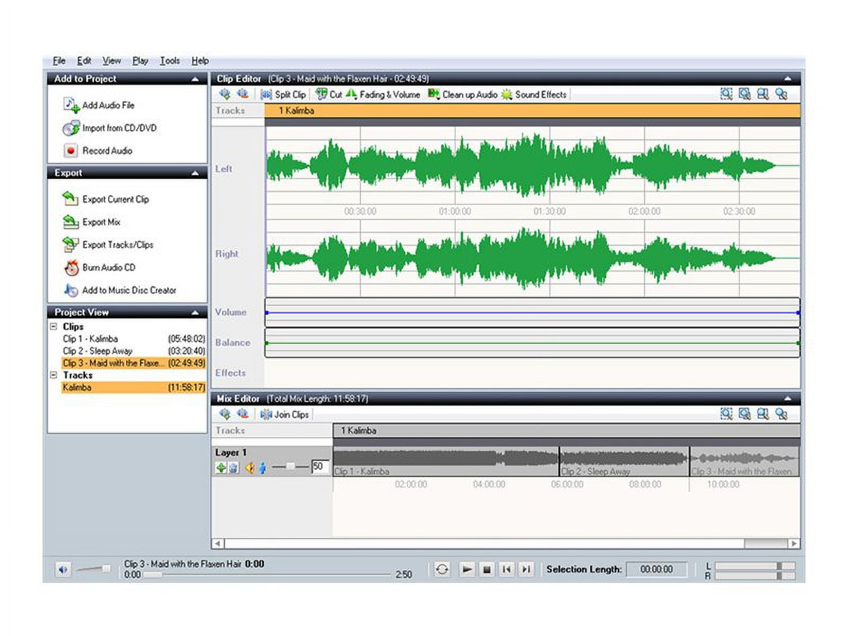Collapse the Clips tree node

coord(54,326)
